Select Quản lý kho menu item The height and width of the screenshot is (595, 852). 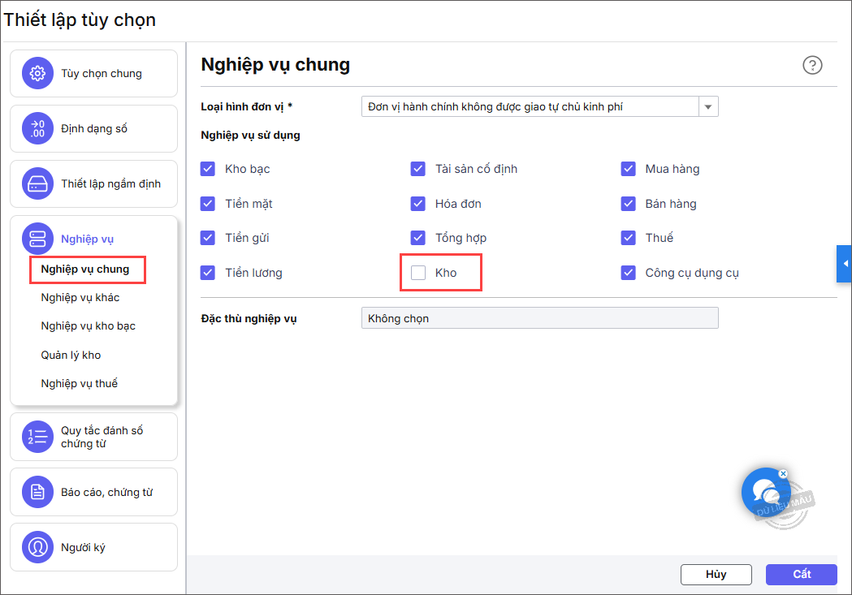[71, 355]
